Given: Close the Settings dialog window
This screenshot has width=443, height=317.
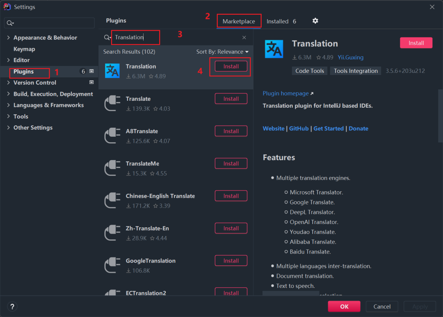Looking at the screenshot, I should tap(432, 7).
